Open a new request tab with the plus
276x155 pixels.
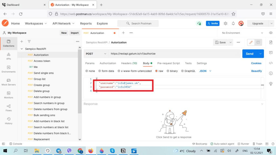[x=123, y=33]
